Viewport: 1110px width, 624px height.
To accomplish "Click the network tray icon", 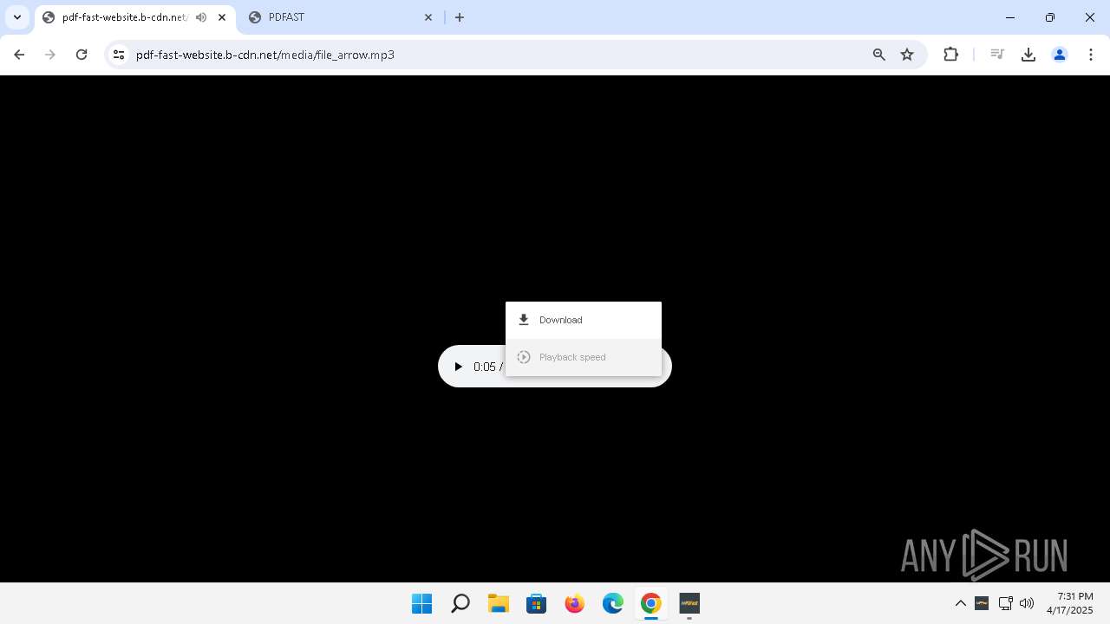I will point(1006,603).
